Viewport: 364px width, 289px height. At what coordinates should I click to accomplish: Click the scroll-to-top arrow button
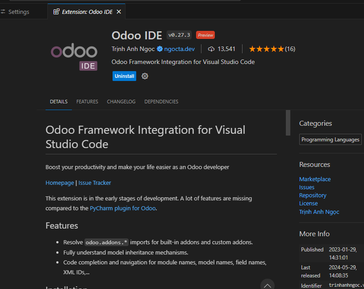pos(268,285)
